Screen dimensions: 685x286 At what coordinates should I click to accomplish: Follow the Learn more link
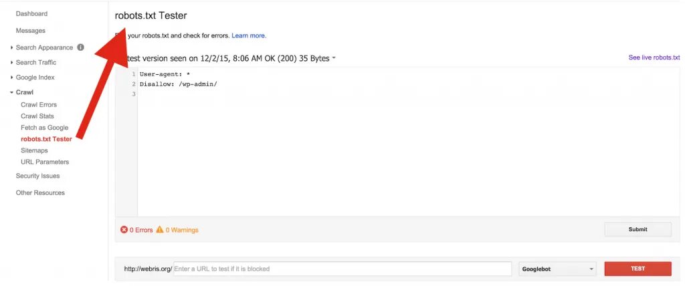pyautogui.click(x=249, y=35)
